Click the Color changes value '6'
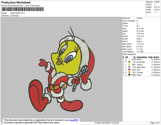The height and width of the screenshot is (125, 161). [x=137, y=21]
